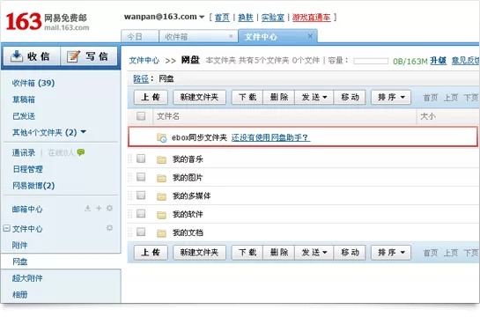Switch to the 收件箱 tab
The width and height of the screenshot is (480, 317).
click(198, 37)
